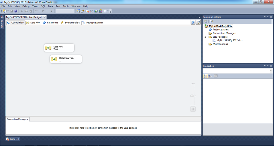Open the Properties object dropdown
Screen dimensions: 274x146
tap(271, 71)
